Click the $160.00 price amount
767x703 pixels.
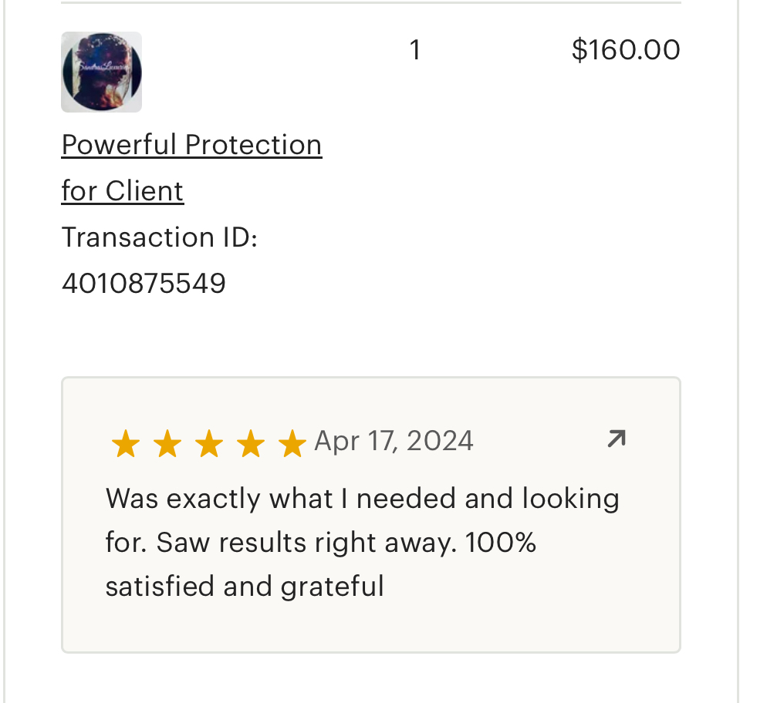[x=626, y=50]
